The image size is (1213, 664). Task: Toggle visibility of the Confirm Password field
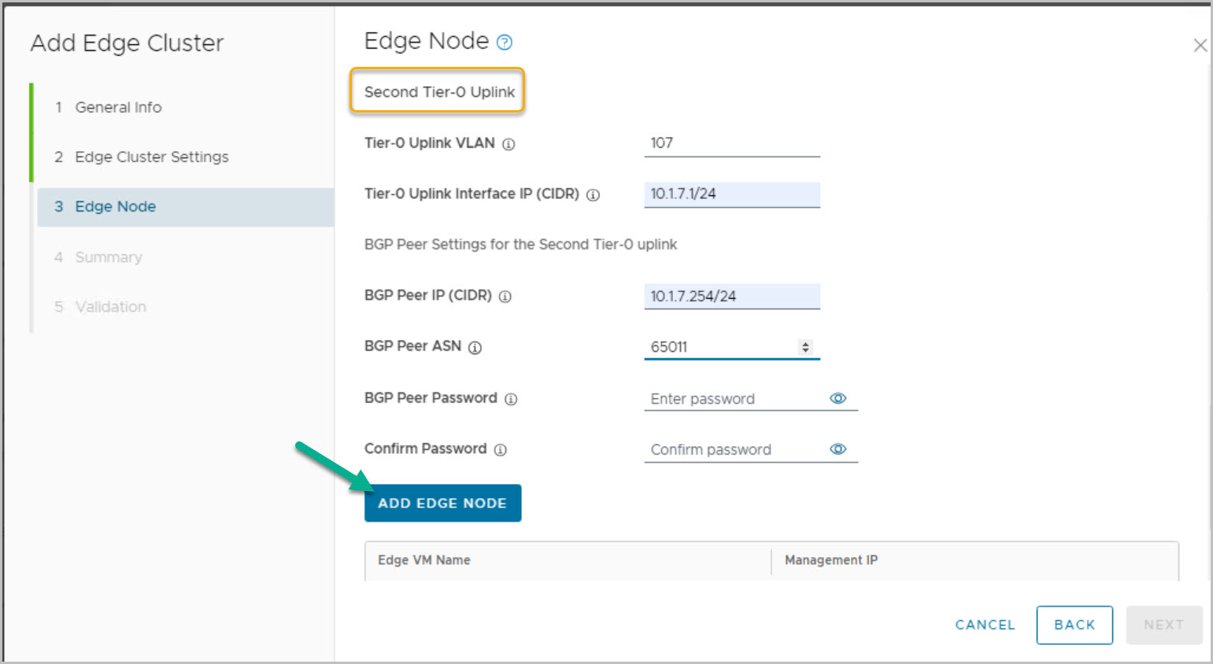[838, 449]
